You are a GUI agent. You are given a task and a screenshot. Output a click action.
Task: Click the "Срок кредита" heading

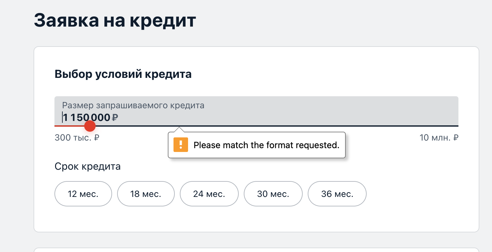coord(87,166)
